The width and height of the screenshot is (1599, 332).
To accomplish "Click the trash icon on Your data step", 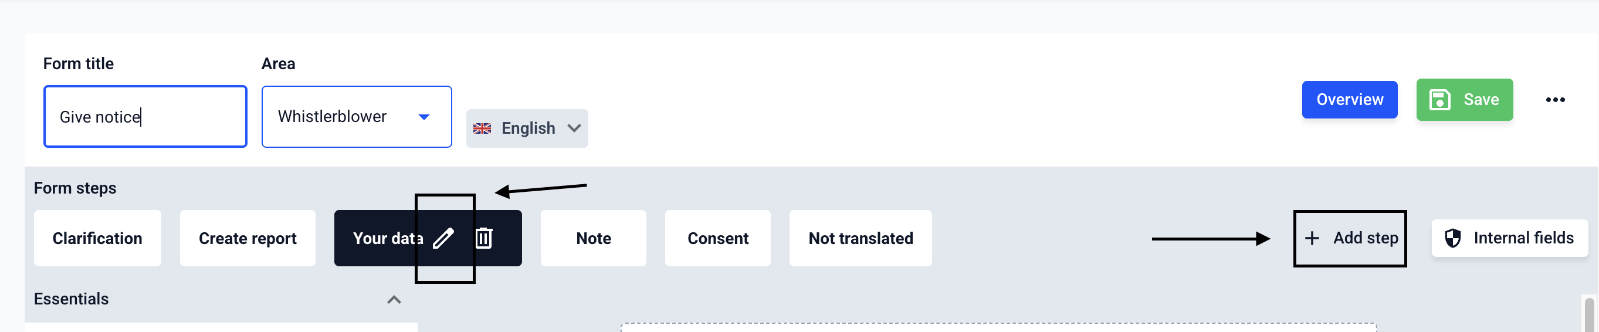I will click(483, 238).
